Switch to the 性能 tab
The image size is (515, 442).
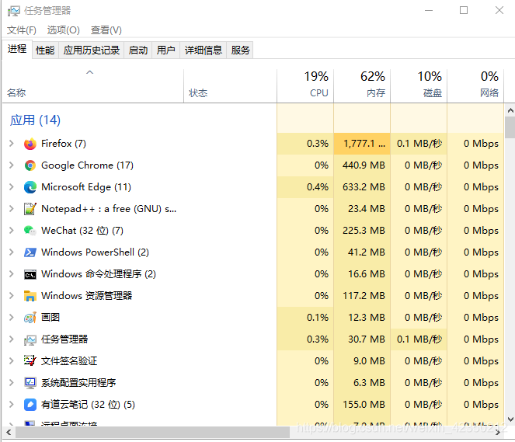[x=45, y=50]
